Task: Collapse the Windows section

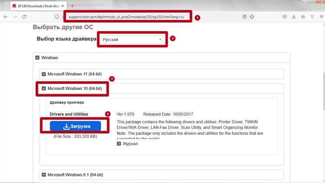Action: pos(37,58)
